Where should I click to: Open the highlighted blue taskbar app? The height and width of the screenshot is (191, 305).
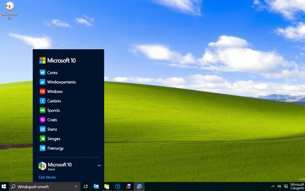coord(139,187)
